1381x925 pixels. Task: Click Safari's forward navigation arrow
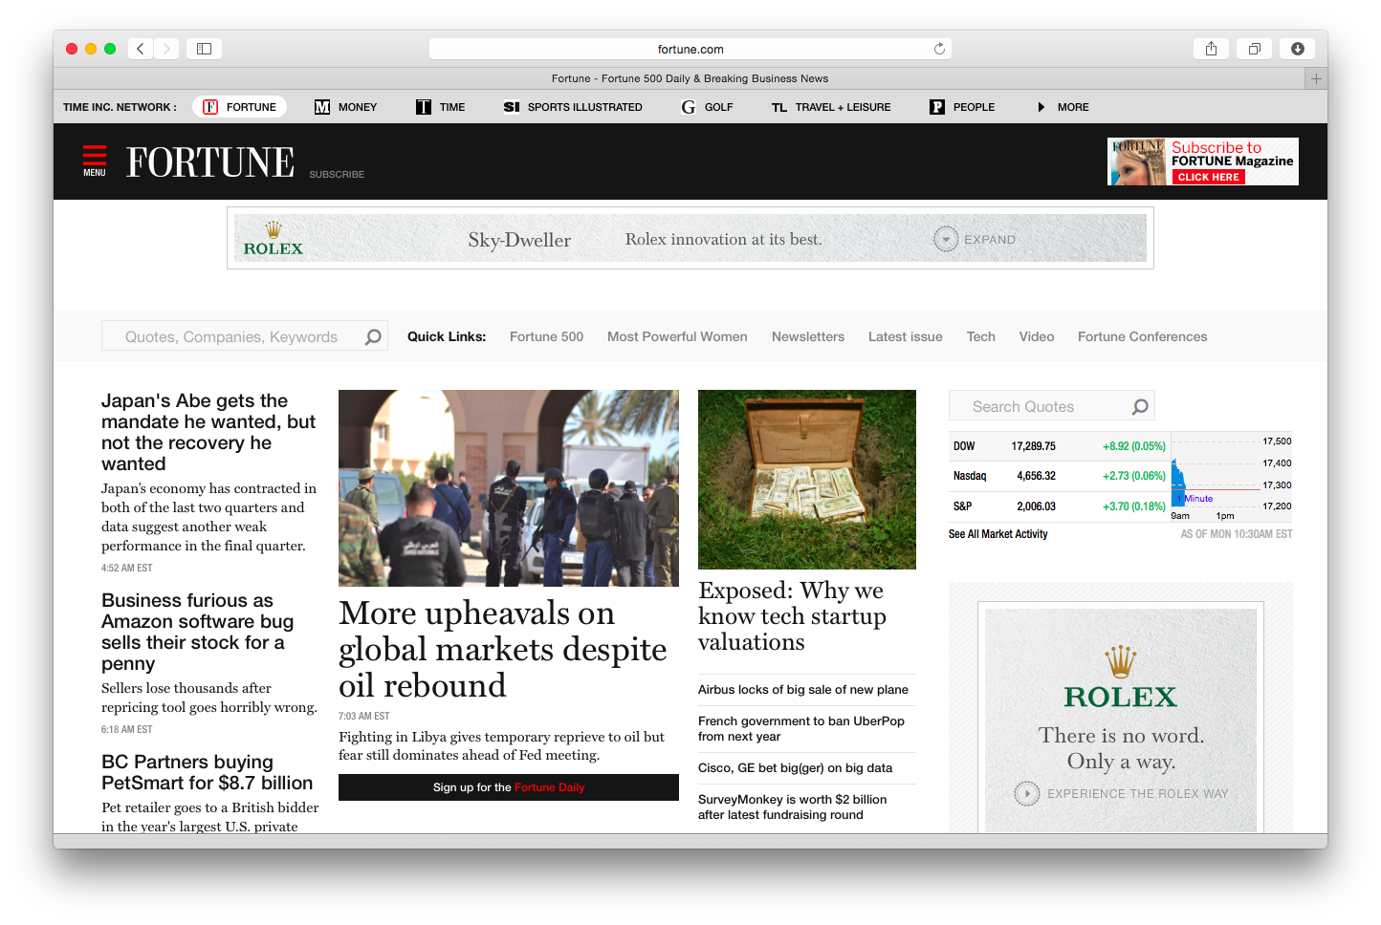166,49
